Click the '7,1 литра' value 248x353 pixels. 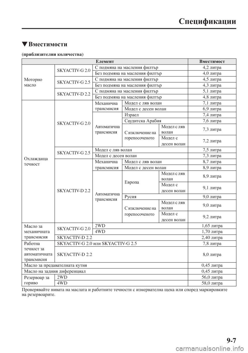tap(212, 103)
